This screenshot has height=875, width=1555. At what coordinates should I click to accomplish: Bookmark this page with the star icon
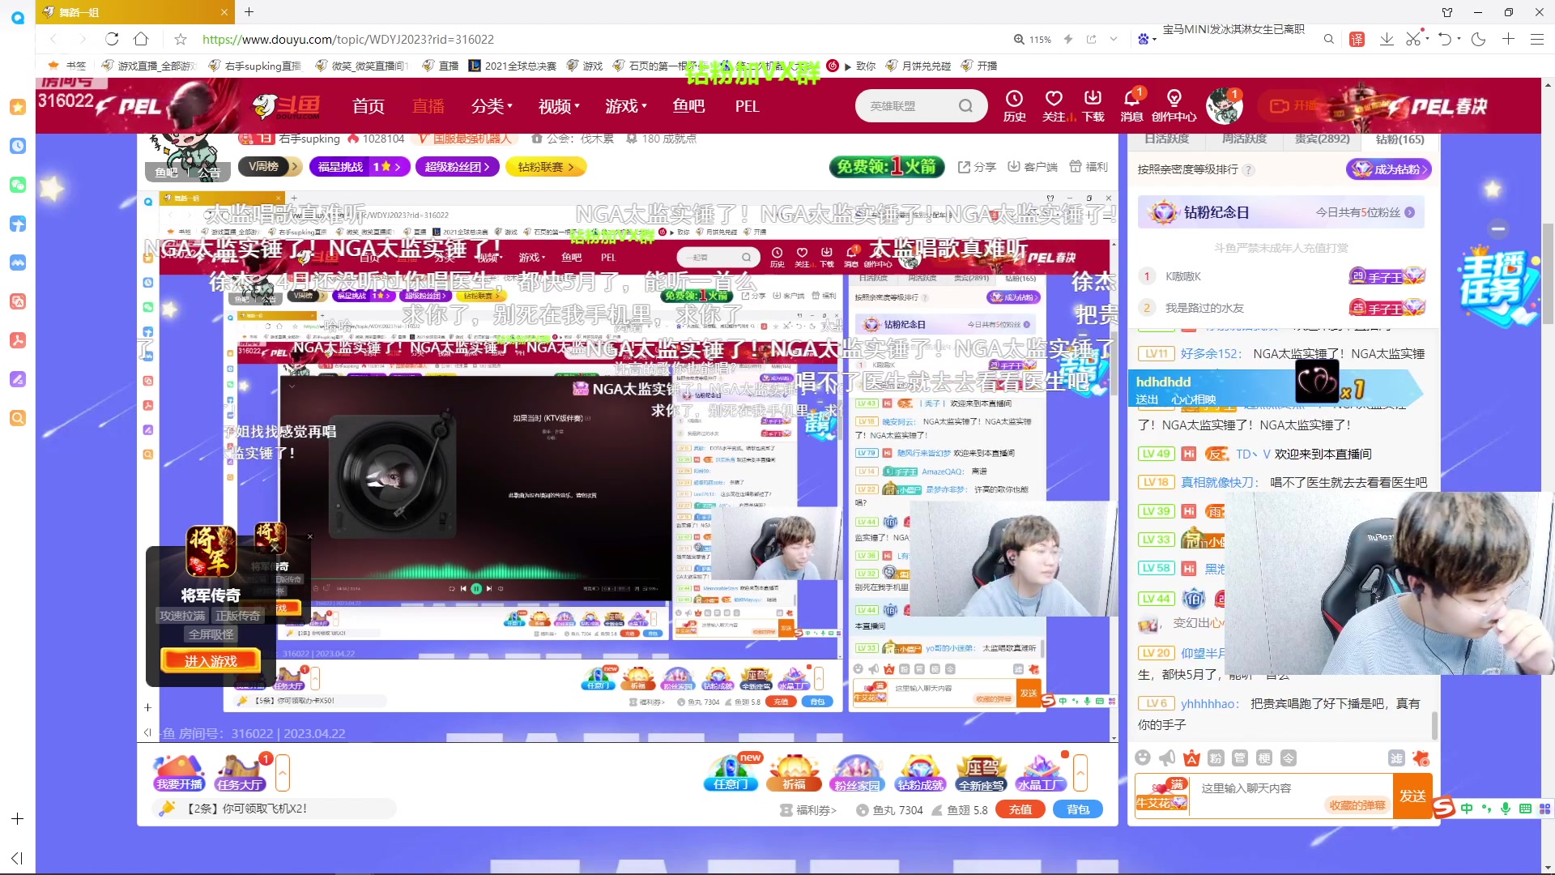click(181, 39)
